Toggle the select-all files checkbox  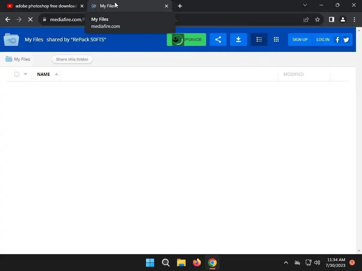pyautogui.click(x=17, y=74)
